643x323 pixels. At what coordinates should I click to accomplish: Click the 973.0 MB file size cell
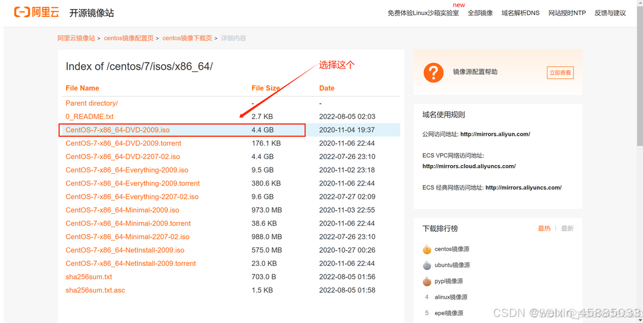(266, 210)
